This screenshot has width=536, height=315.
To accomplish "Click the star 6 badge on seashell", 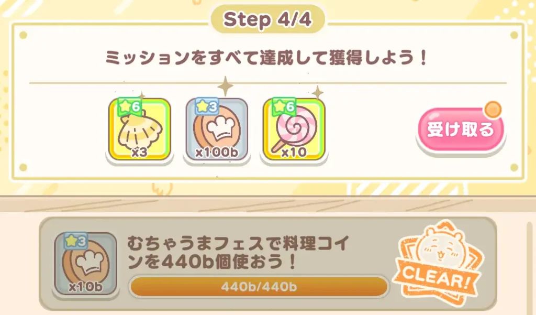I will pyautogui.click(x=129, y=106).
